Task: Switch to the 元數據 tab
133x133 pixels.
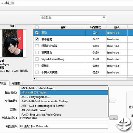Action: coord(16,83)
